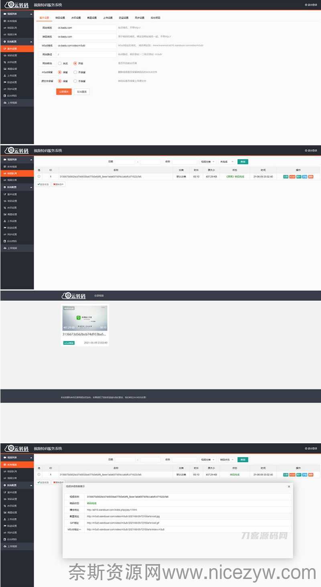Image resolution: width=321 pixels, height=587 pixels.
Task: Switch to the 截图设置 tab
Action: 91,18
